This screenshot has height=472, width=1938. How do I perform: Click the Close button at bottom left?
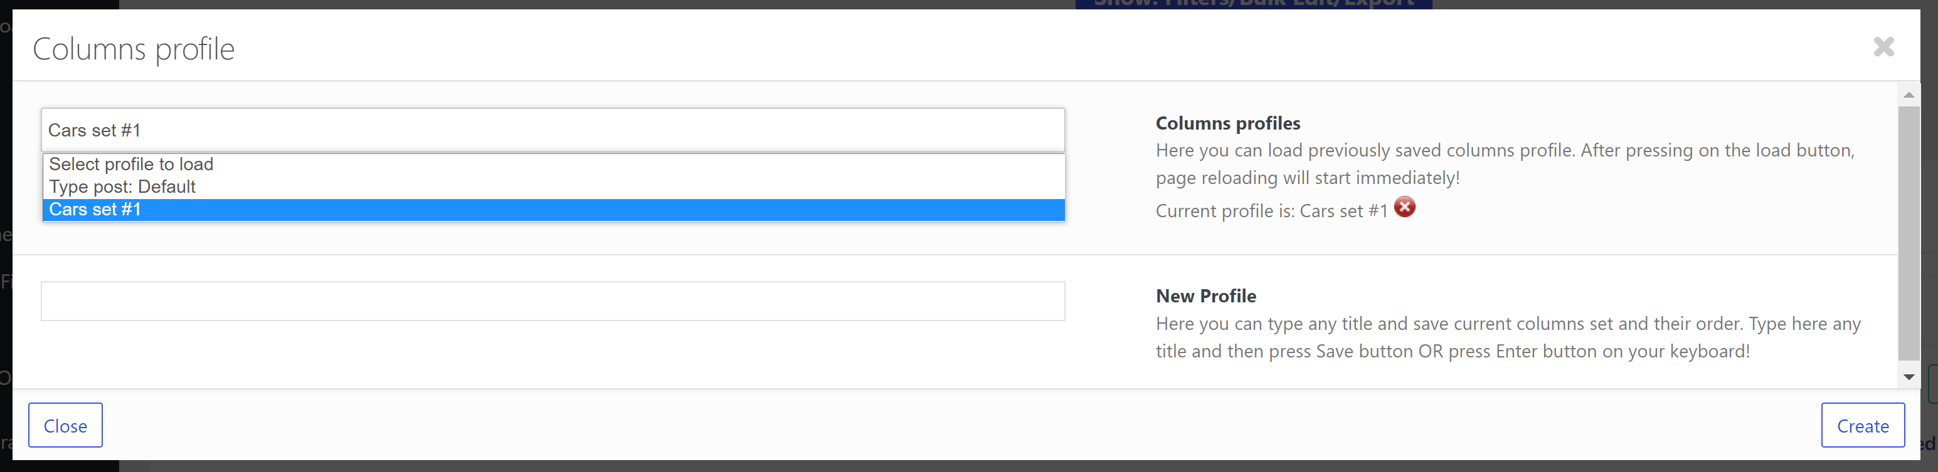65,426
